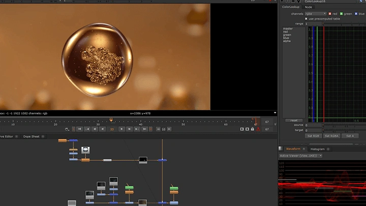Skip back by 10 frames
Viewport: 366px width, 206px height.
tap(158, 129)
